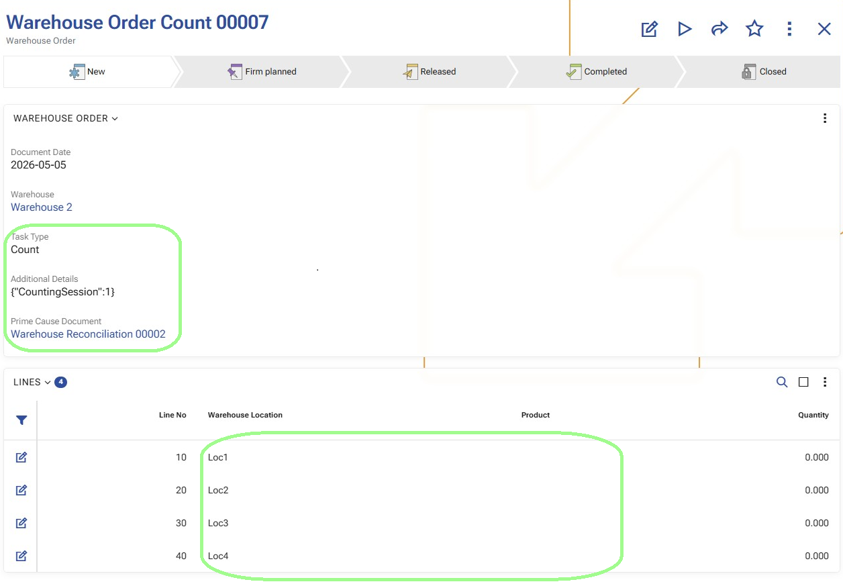
Task: Open the lines filter funnel icon
Action: [21, 420]
